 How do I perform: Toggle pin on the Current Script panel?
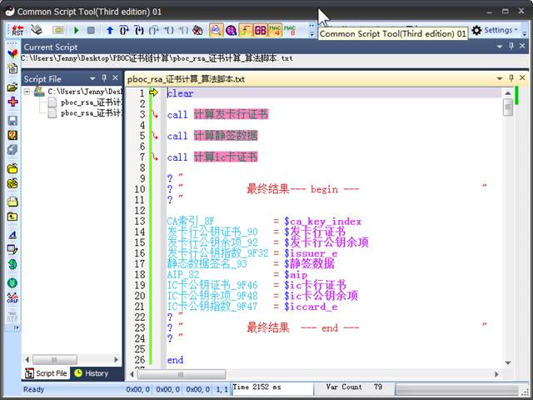point(513,47)
